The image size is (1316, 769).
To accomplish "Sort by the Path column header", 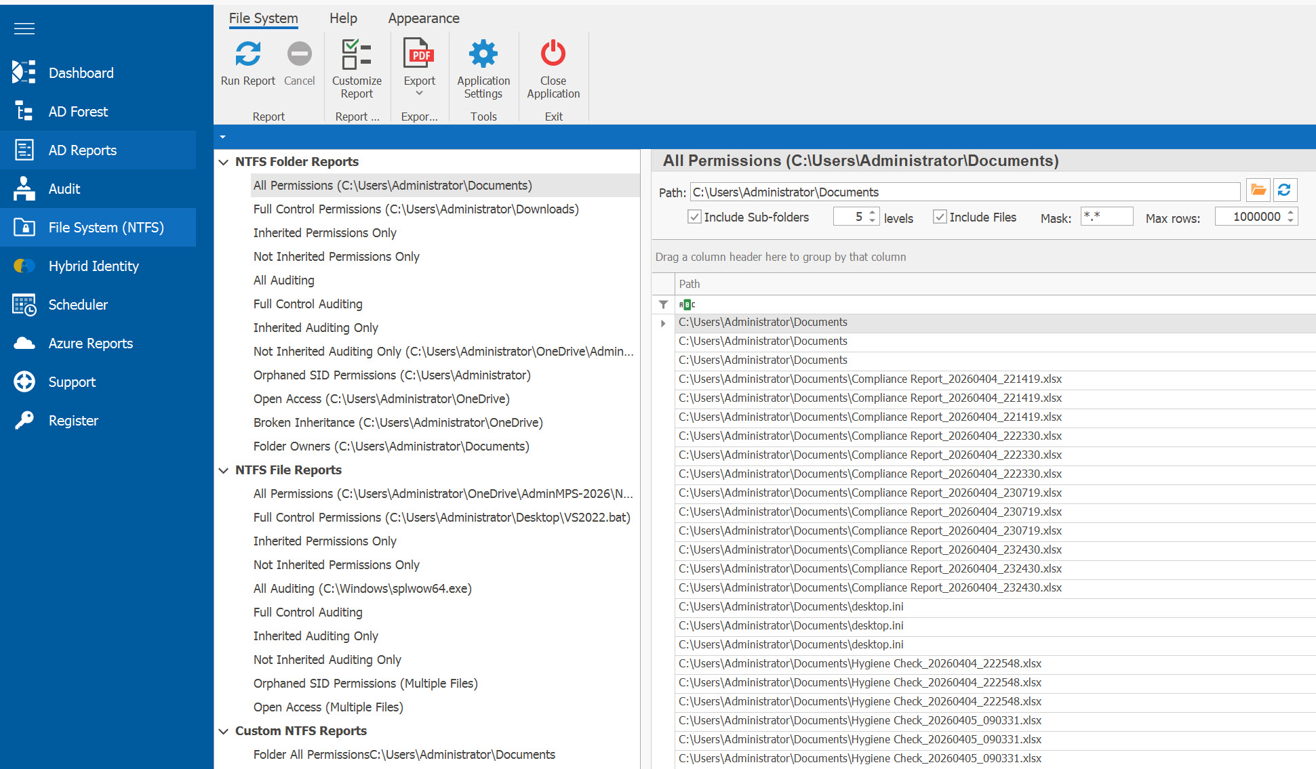I will pyautogui.click(x=995, y=284).
